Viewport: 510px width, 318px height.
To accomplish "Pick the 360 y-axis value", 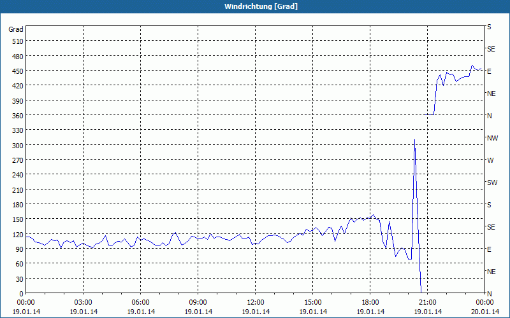I will point(18,116).
